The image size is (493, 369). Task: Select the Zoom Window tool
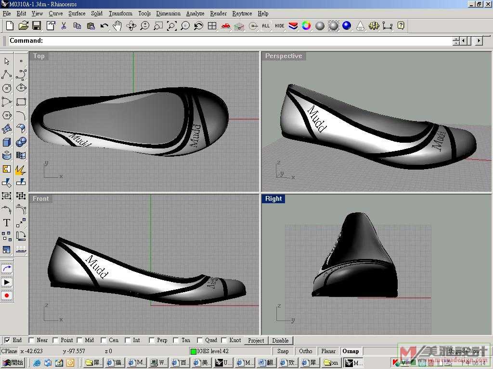coord(158,26)
